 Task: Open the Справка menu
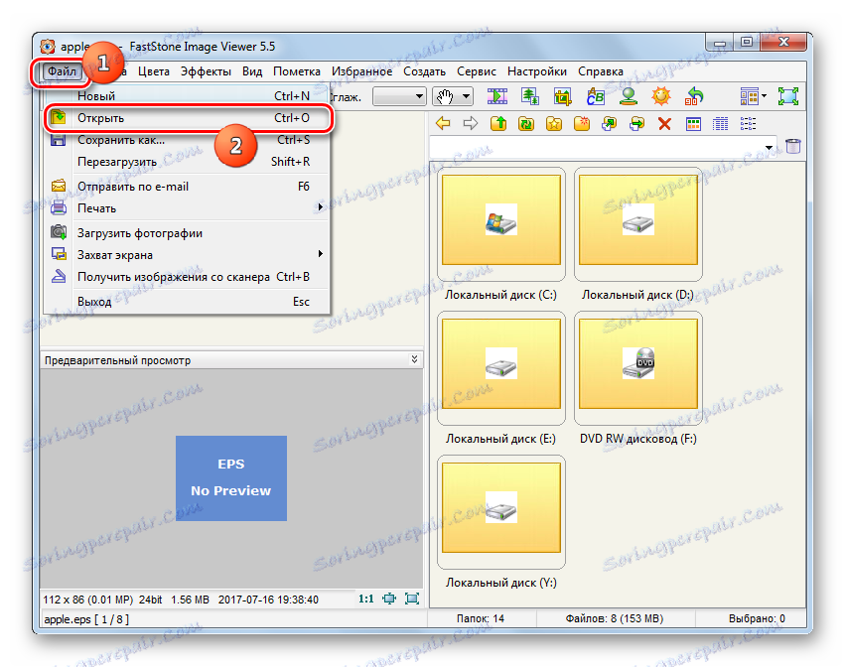click(601, 71)
